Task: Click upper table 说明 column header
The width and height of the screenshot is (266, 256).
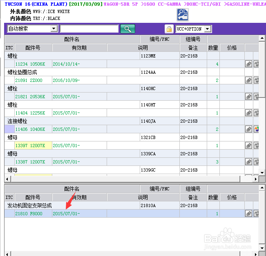Action: point(143,48)
